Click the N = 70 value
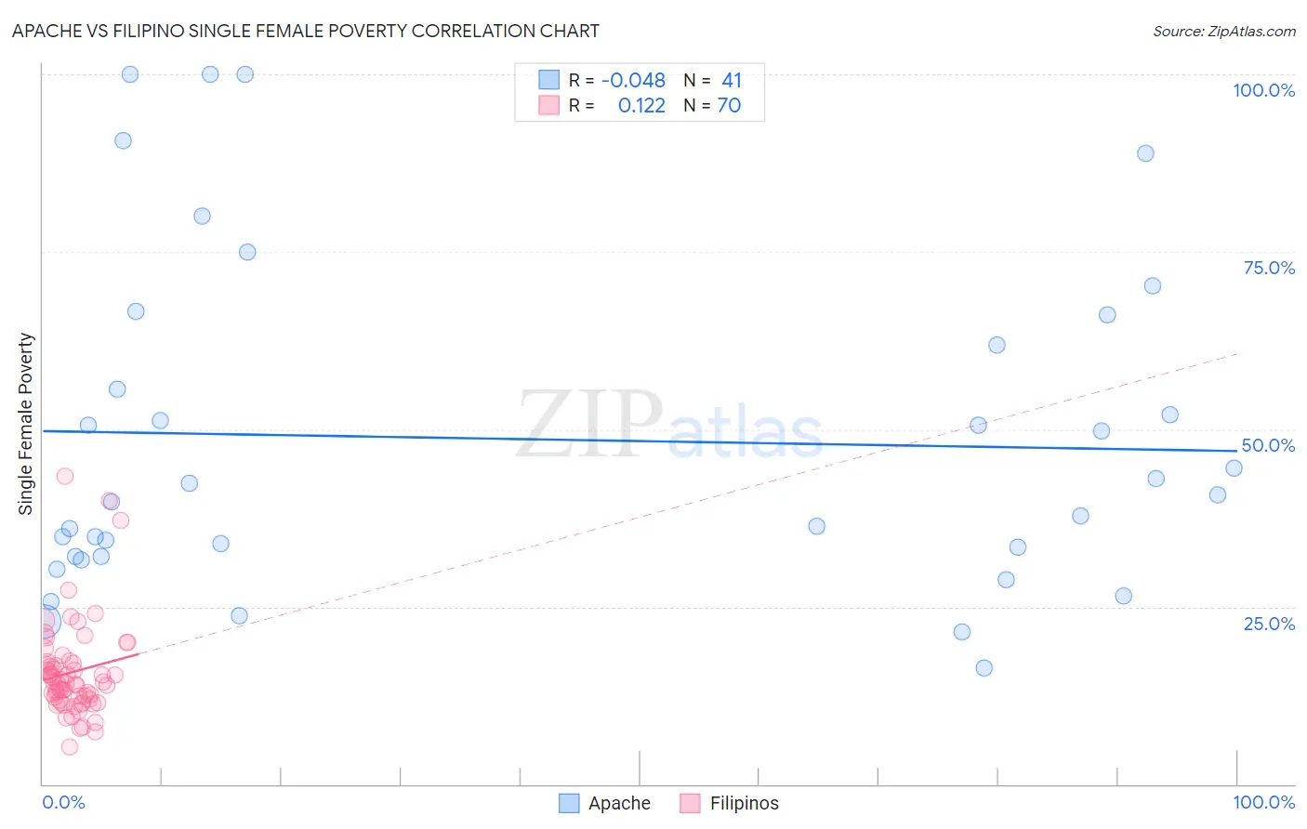The image size is (1307, 829). [712, 105]
